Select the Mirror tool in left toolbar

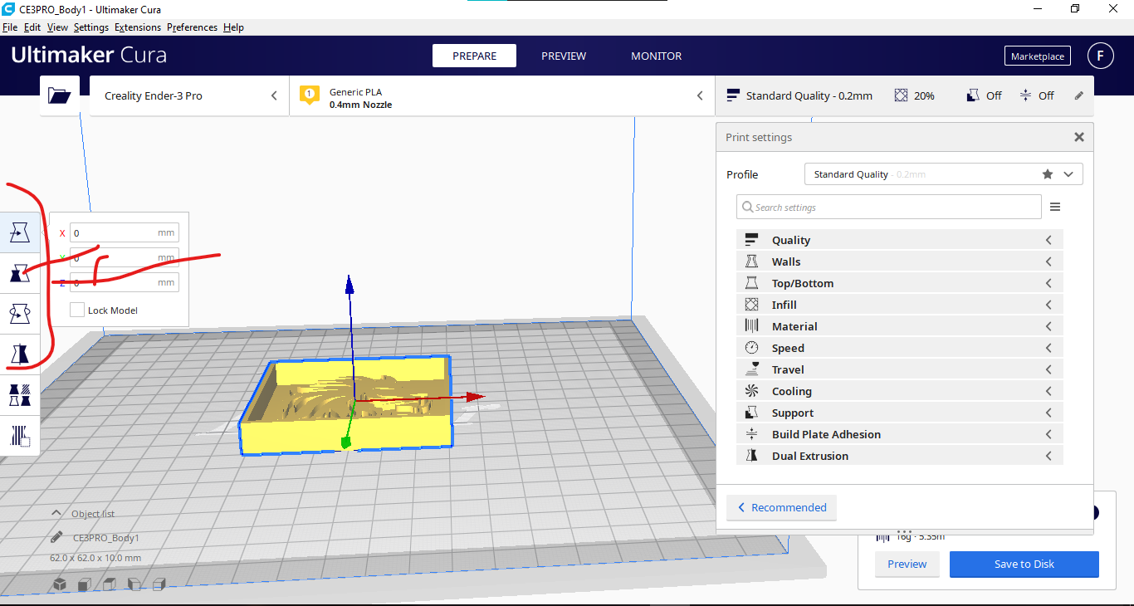pos(19,354)
